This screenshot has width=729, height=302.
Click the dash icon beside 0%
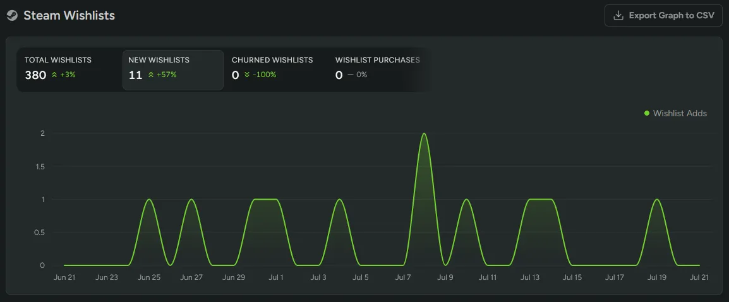[351, 75]
